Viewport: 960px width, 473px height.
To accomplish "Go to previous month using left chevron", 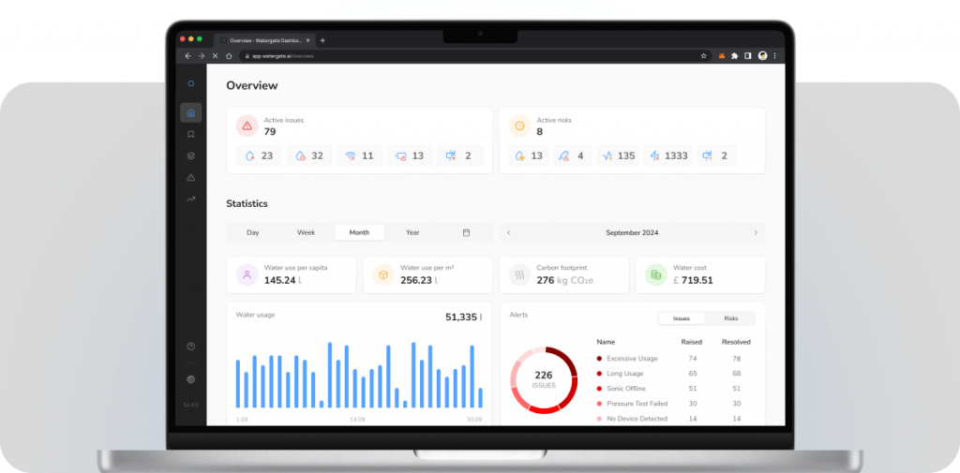I will point(509,232).
